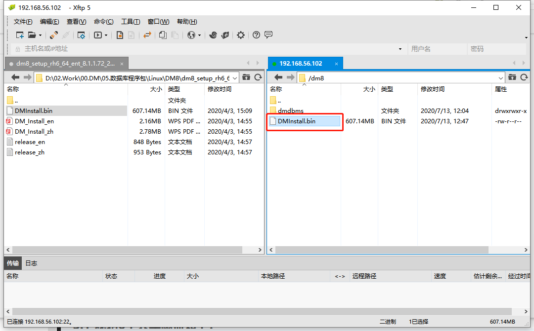Open the 工具(T) menu
Screen dimensions: 534x331
coord(131,22)
